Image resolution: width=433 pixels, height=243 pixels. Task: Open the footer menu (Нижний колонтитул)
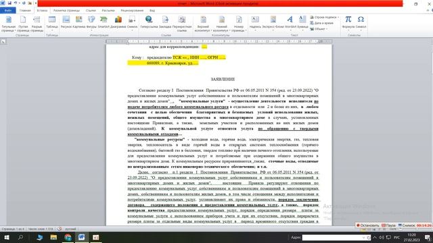point(221,24)
